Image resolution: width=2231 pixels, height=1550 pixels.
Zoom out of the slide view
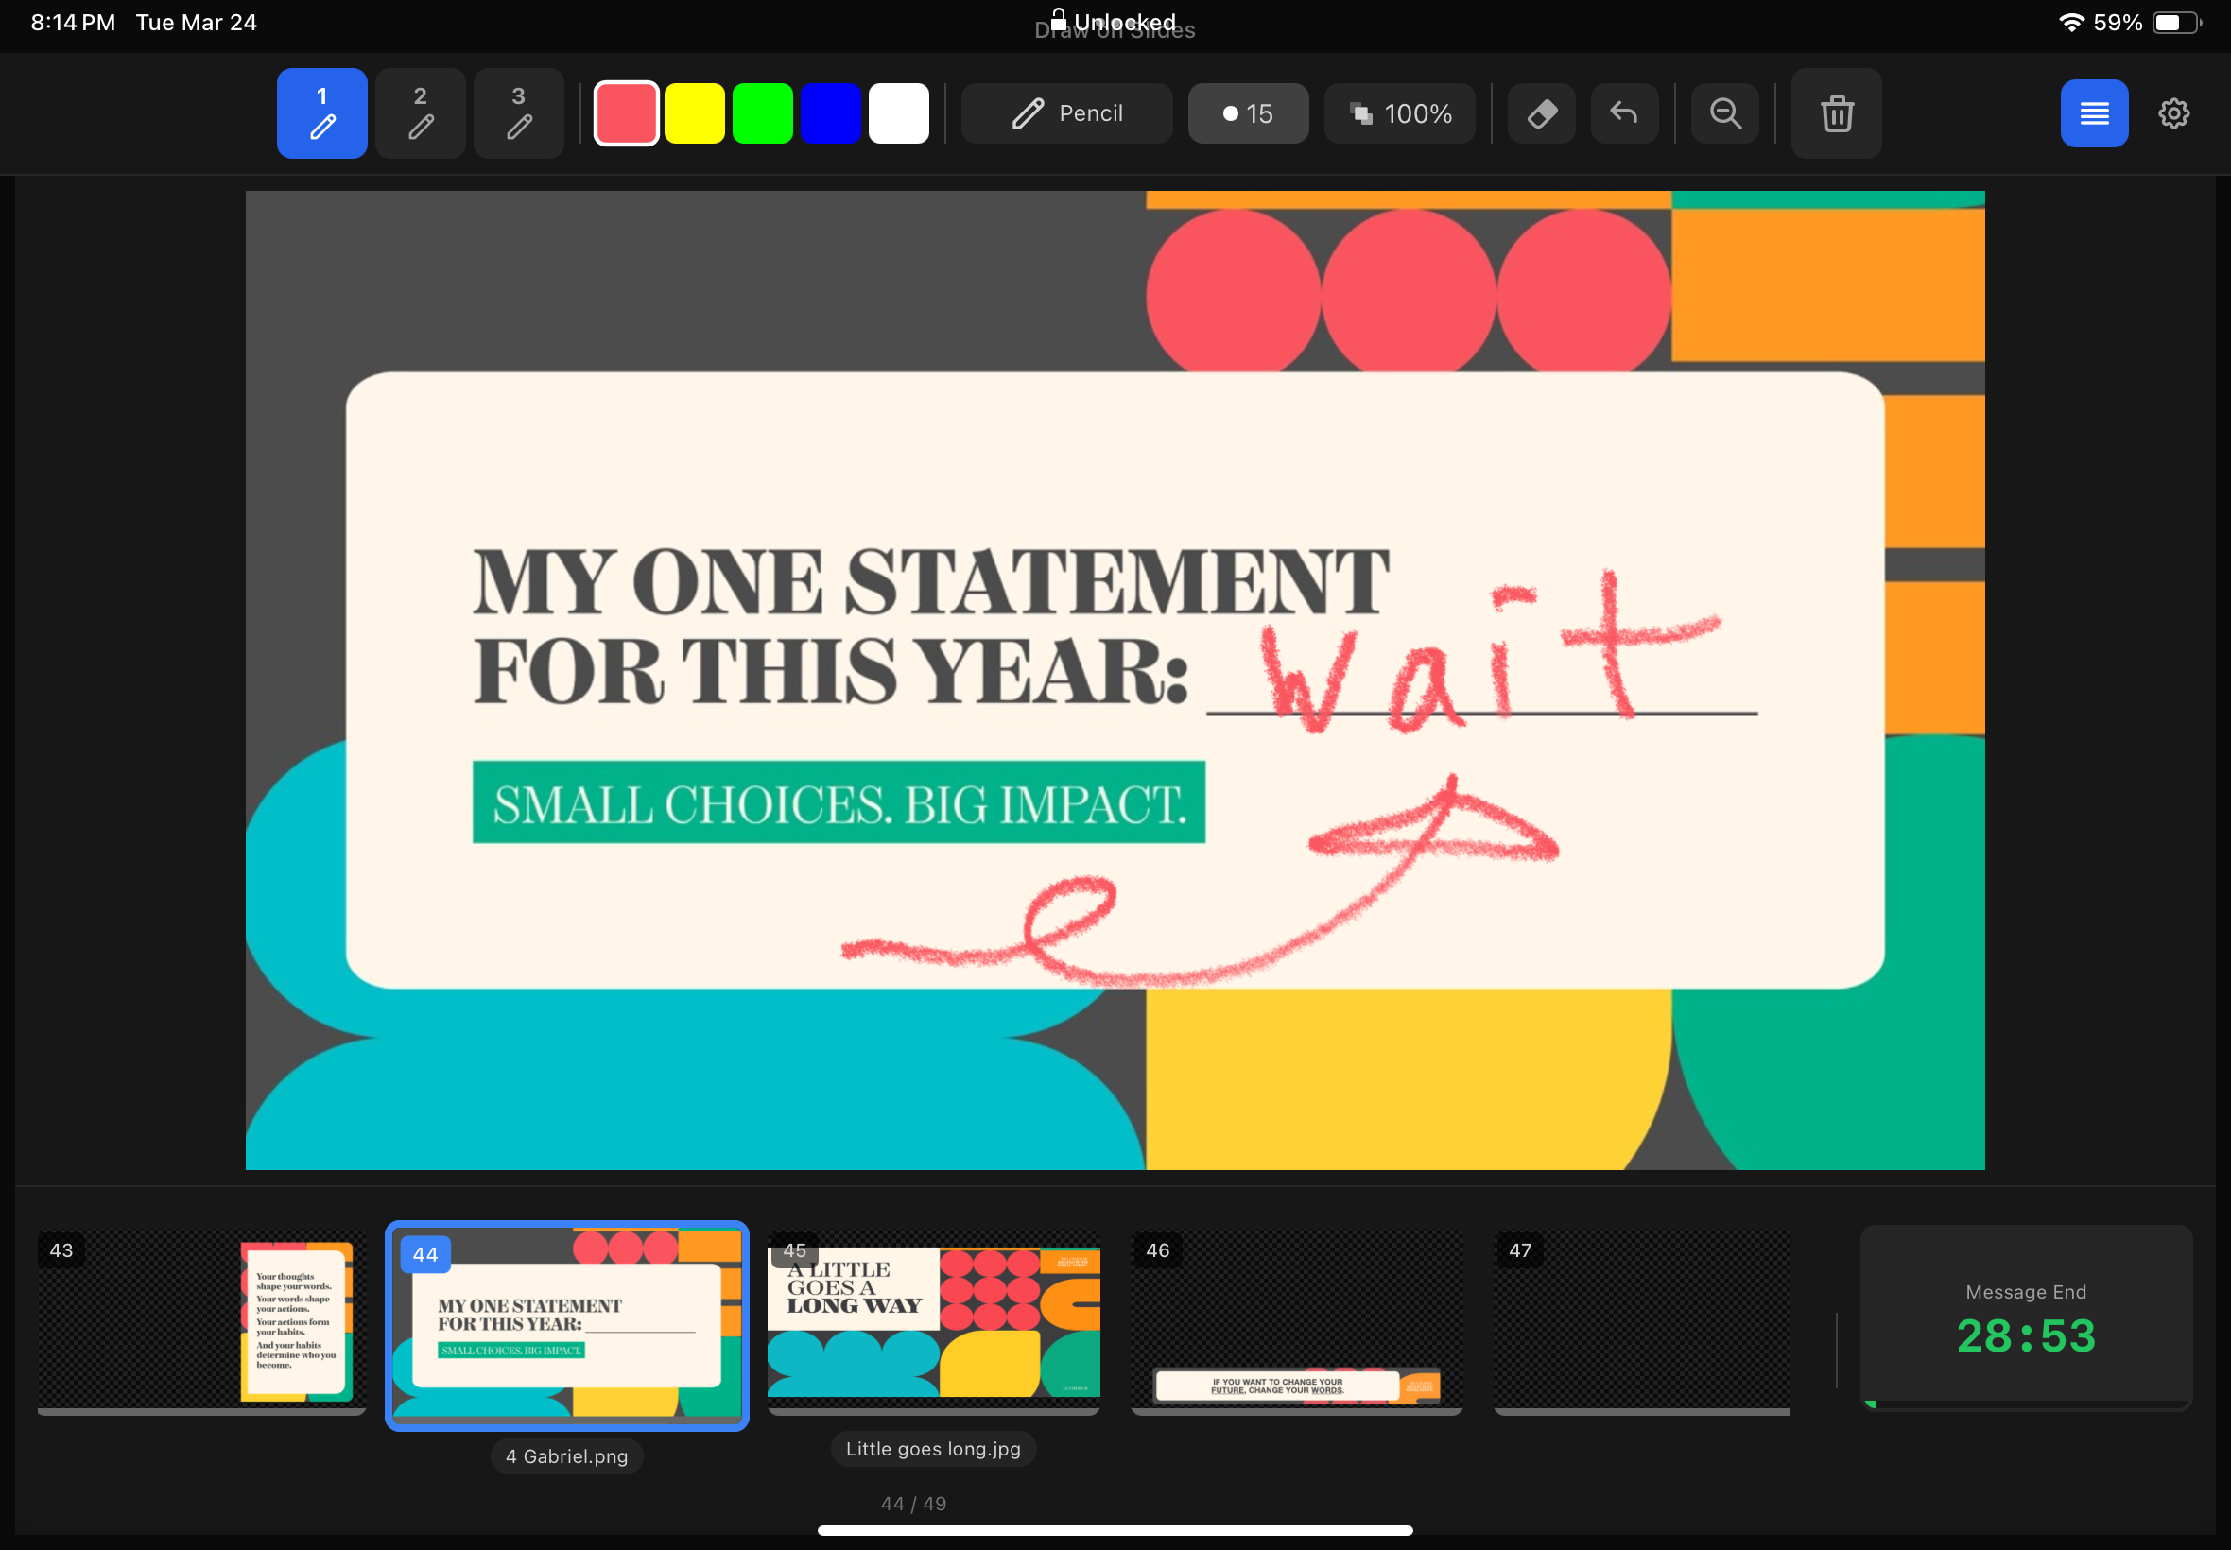(1724, 112)
